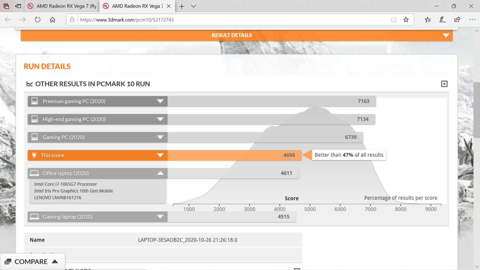This screenshot has height=270, width=480.
Task: Click the Premium gaming PC desktop icon
Action: pos(34,101)
